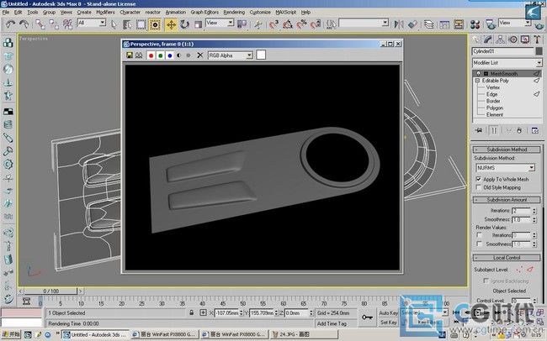
Task: Click the Auto Key button
Action: coord(388,313)
